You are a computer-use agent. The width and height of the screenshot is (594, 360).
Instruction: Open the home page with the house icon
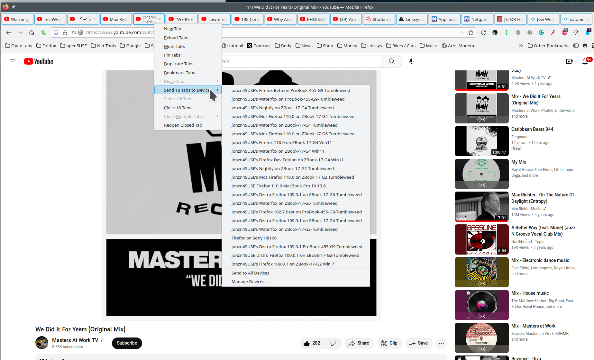(32, 32)
